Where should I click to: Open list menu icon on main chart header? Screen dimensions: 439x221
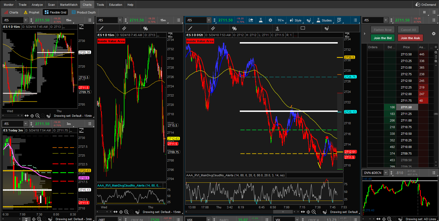(x=355, y=20)
